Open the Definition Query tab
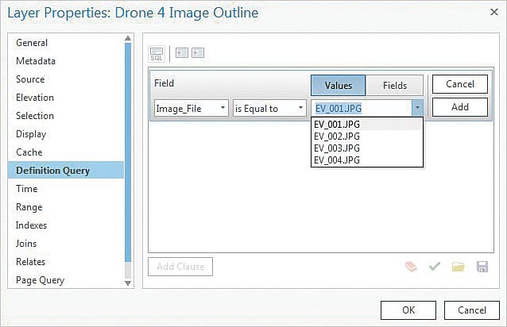Screen dimensions: 507x327 point(53,171)
